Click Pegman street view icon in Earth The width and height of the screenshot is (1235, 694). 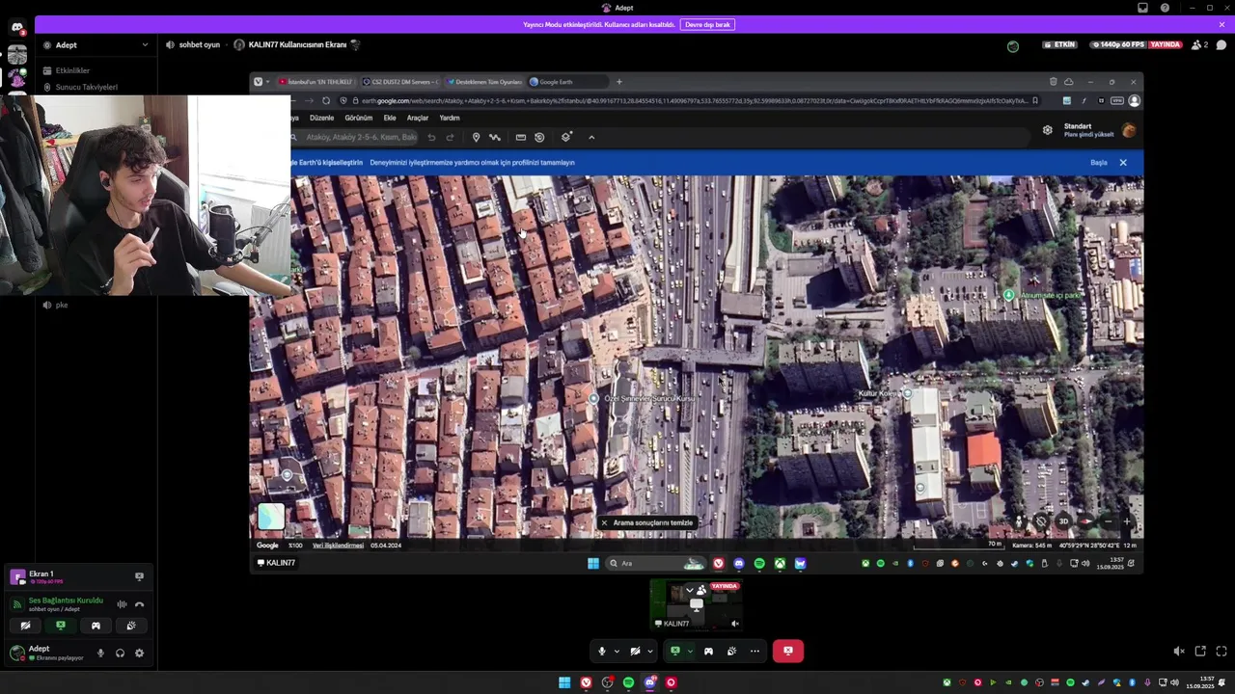(x=1019, y=521)
